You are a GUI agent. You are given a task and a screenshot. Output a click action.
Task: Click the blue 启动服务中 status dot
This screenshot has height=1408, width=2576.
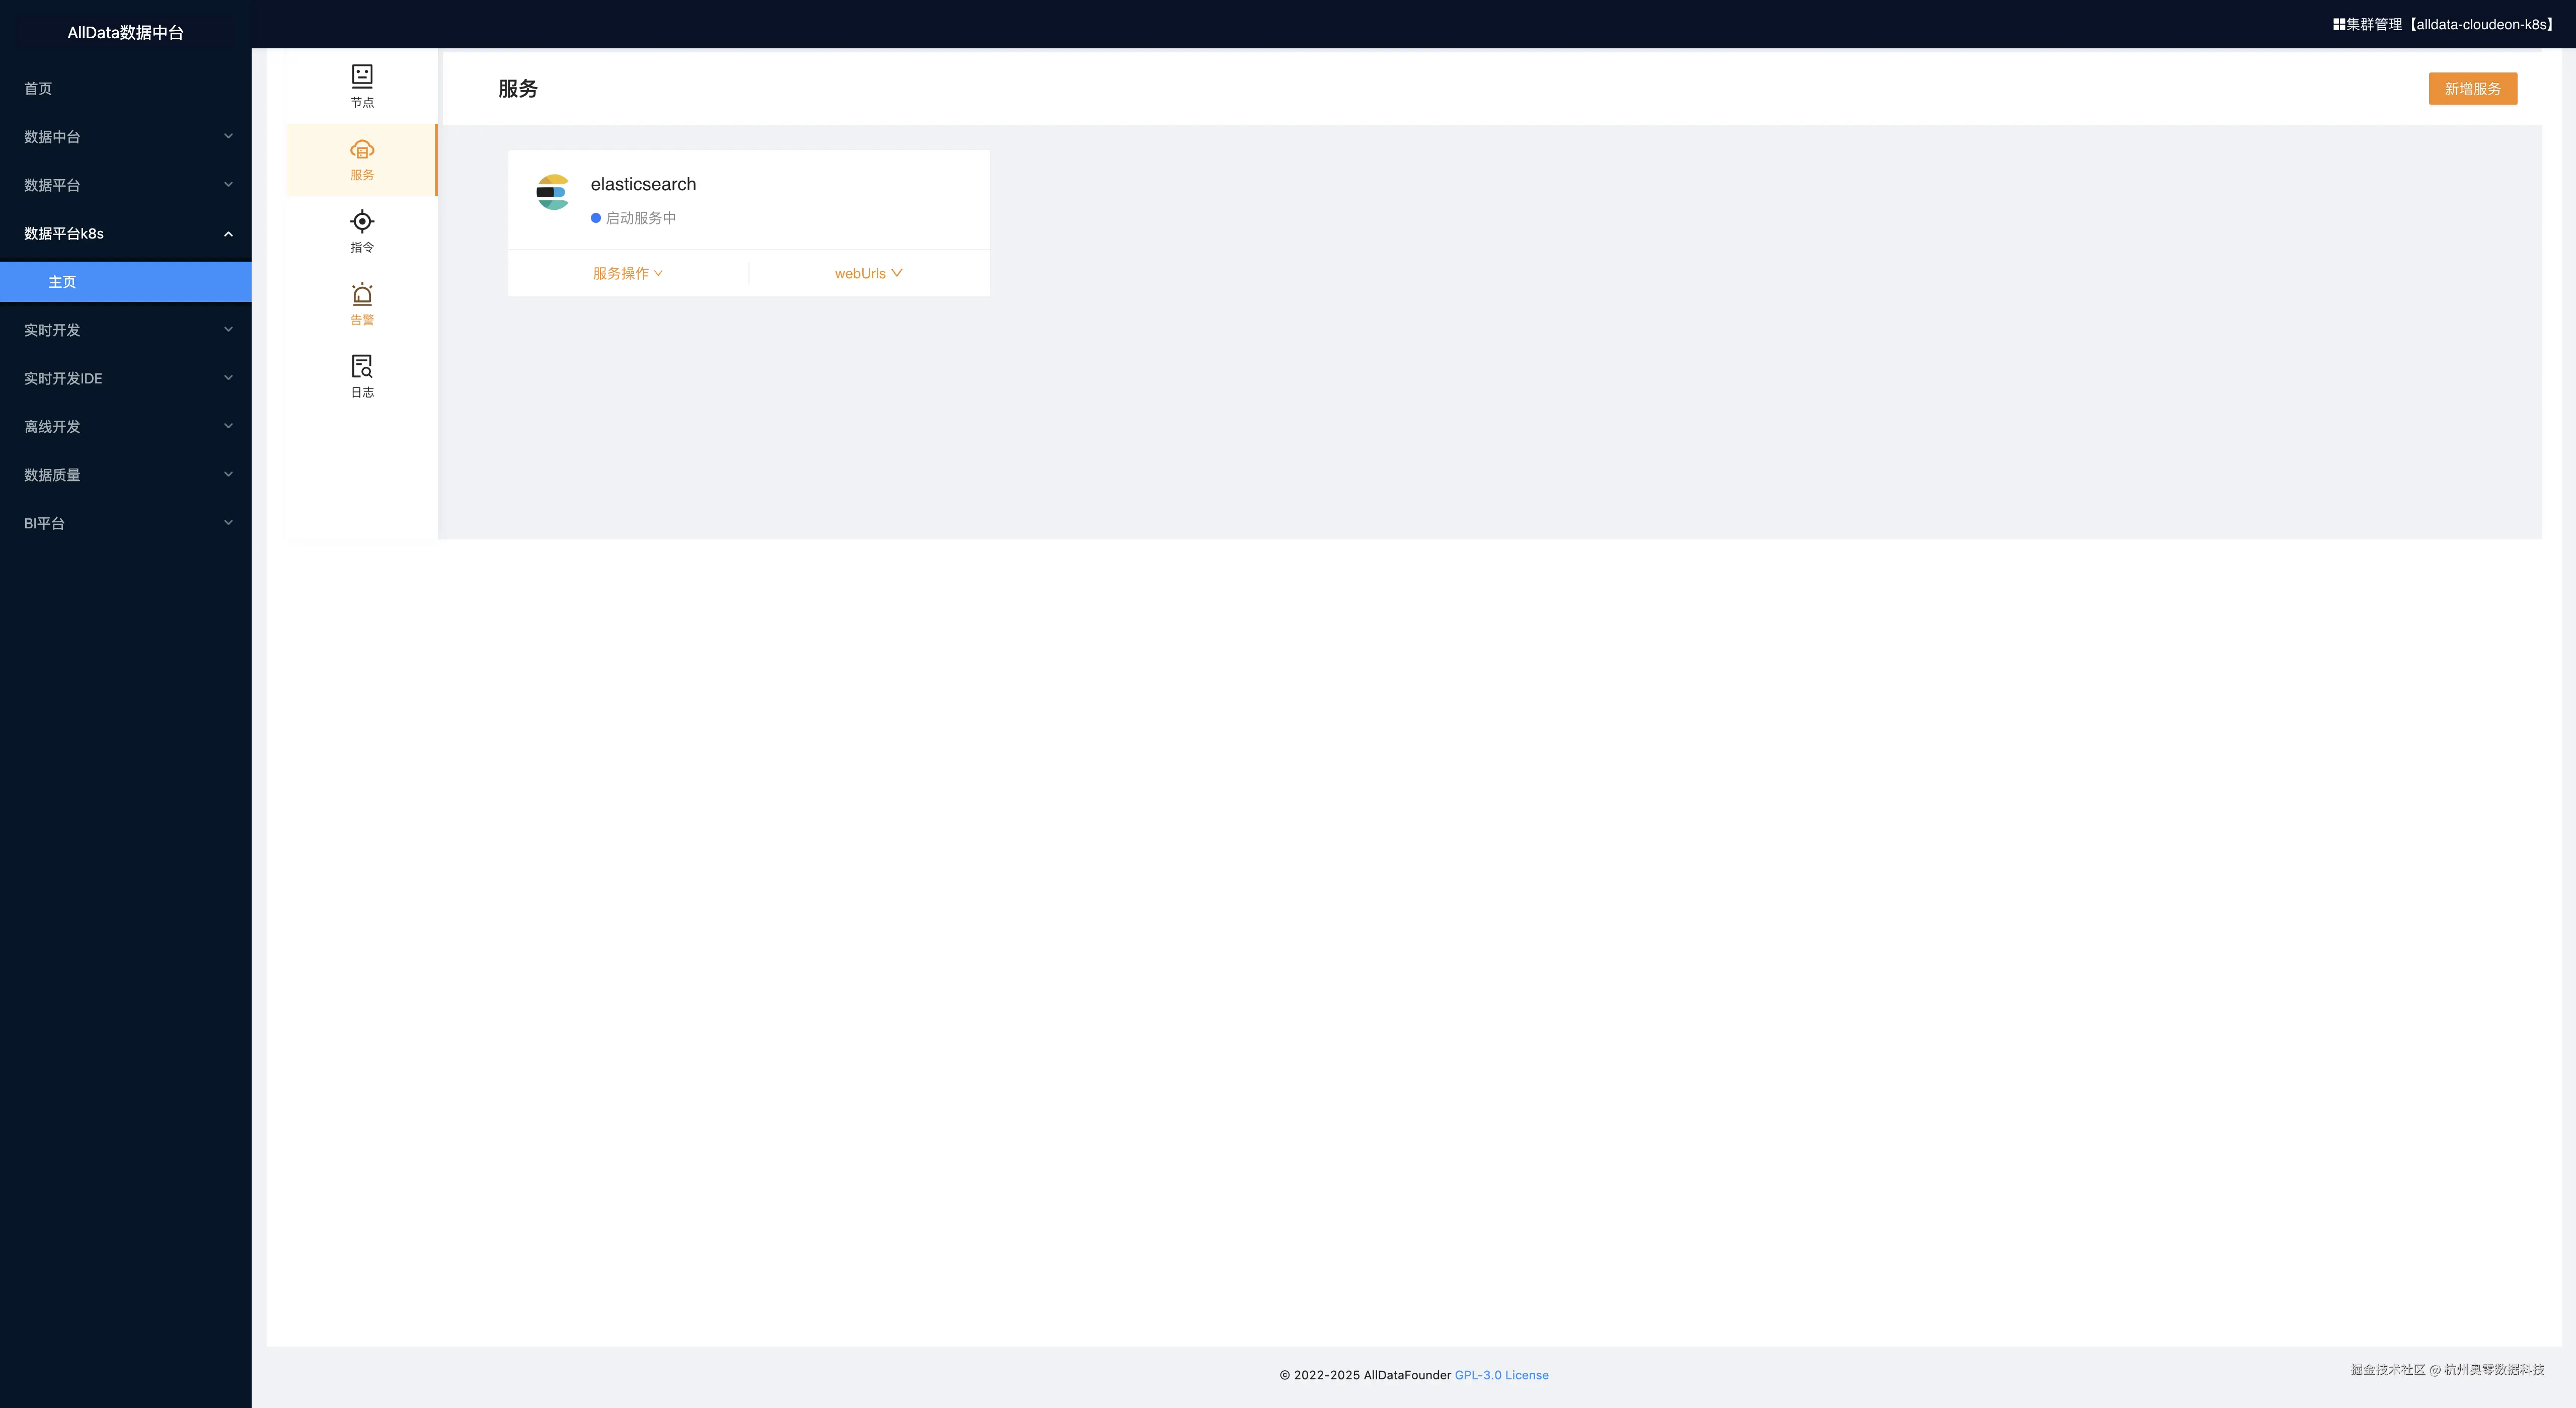click(596, 218)
